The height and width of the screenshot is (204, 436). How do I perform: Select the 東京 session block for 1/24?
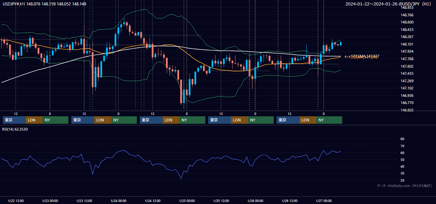151,120
